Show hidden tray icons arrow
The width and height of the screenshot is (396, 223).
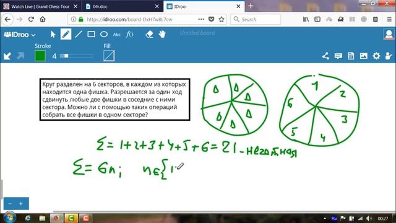(x=325, y=218)
